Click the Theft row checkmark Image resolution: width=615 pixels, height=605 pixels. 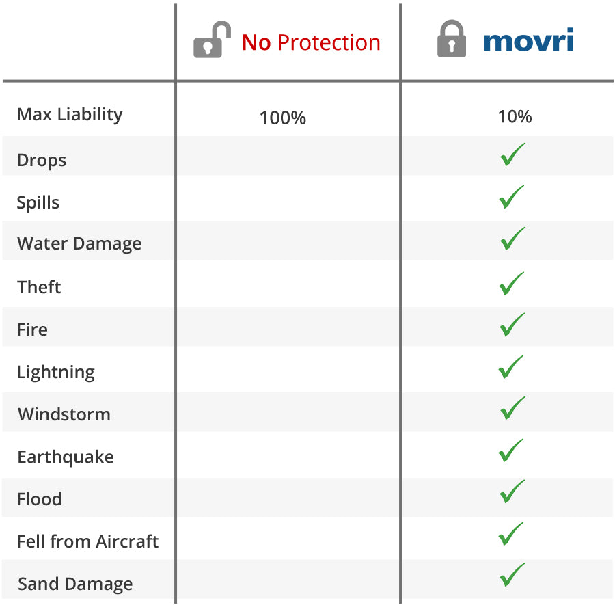click(x=512, y=283)
